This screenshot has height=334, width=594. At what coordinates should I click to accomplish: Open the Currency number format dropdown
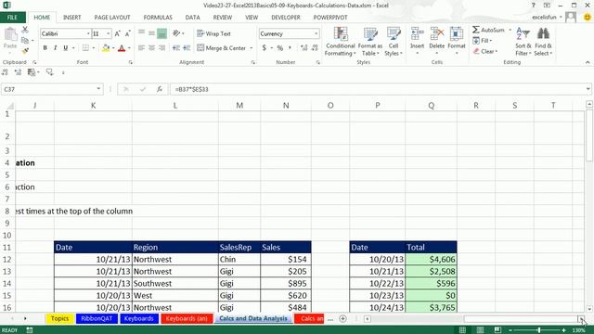316,33
